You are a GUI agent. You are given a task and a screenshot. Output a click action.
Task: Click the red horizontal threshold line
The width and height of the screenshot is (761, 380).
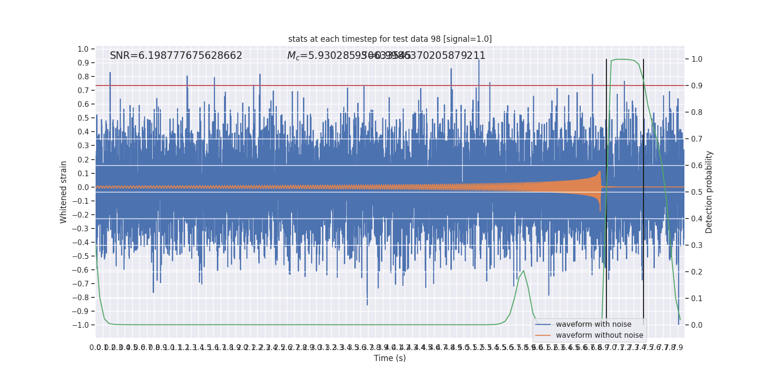333,86
